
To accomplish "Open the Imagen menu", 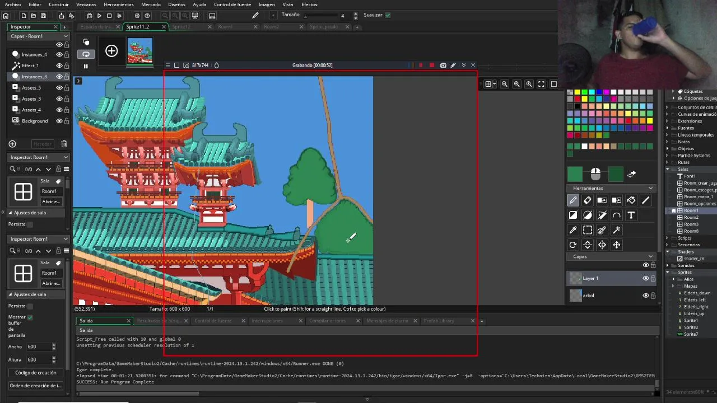I will pyautogui.click(x=267, y=4).
